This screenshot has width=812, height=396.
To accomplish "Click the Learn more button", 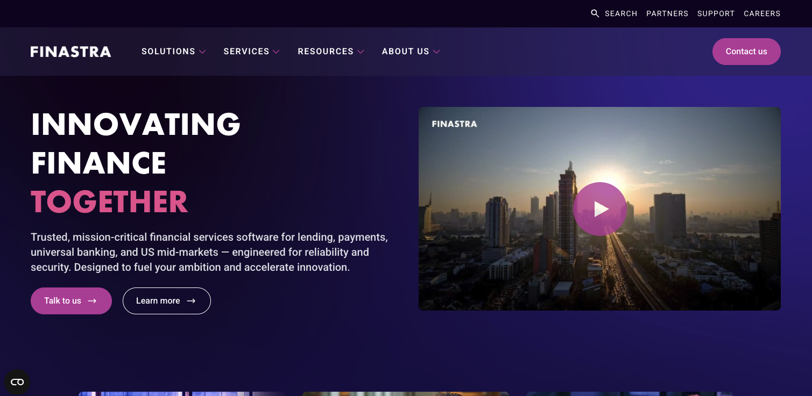I will coord(167,301).
